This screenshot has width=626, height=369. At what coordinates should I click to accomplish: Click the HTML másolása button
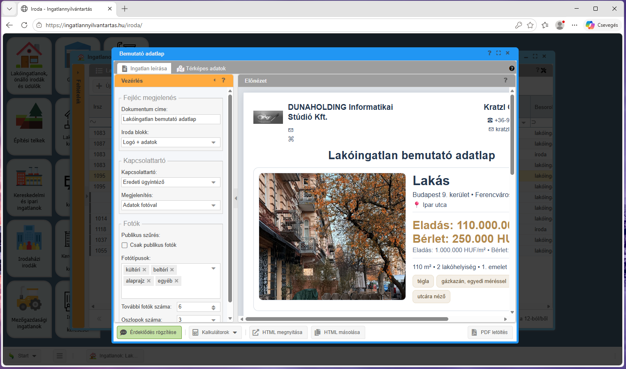[338, 332]
